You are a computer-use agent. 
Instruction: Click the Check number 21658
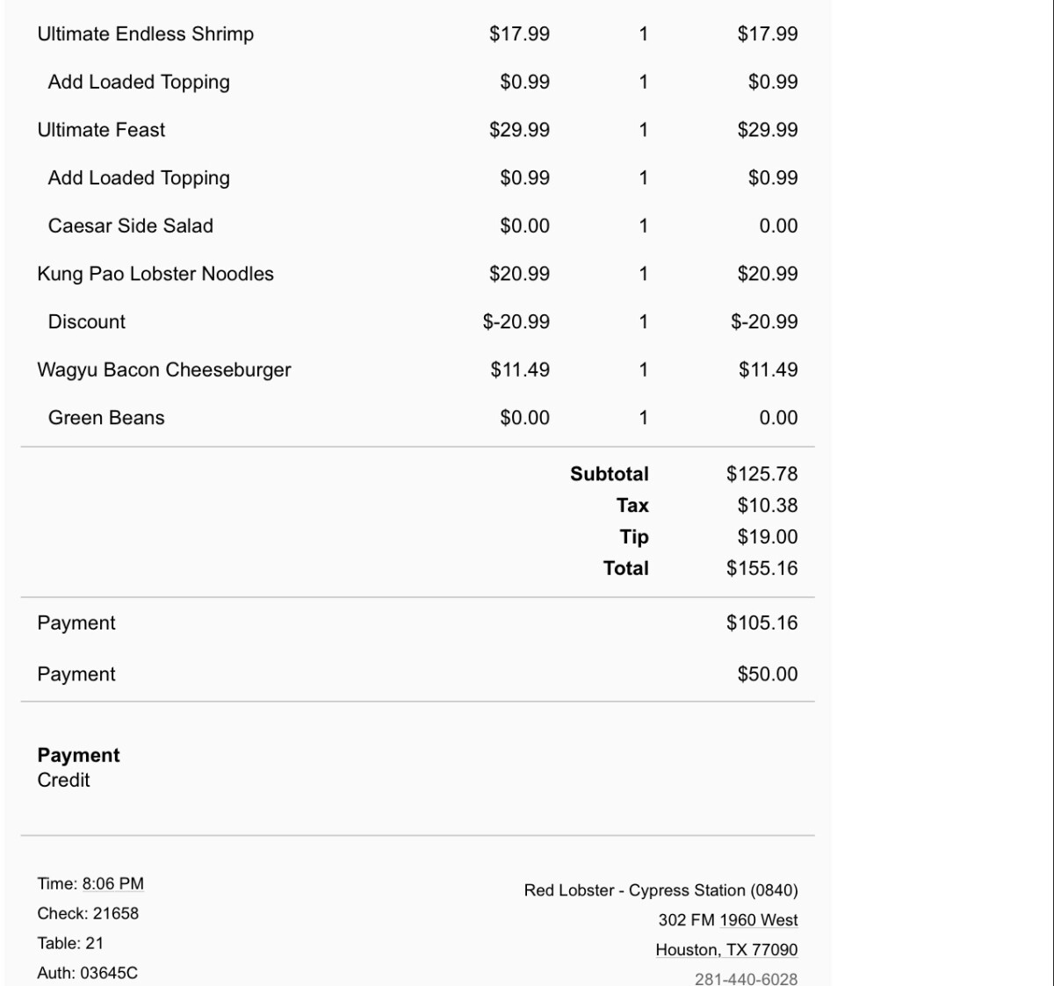(x=115, y=914)
